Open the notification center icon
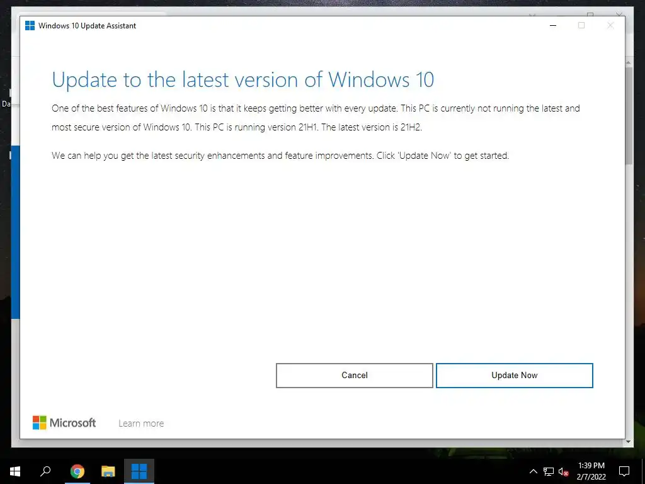Image resolution: width=645 pixels, height=484 pixels. [x=624, y=471]
